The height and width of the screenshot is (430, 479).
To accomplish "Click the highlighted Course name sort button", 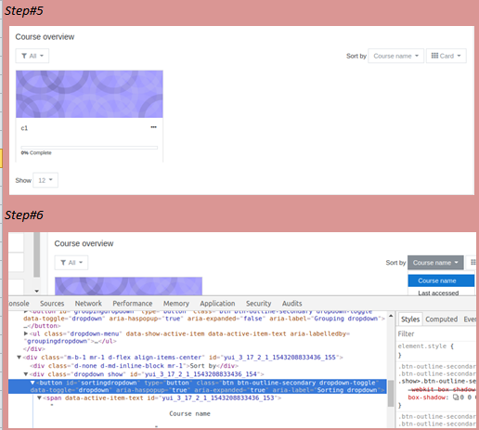I will point(435,263).
